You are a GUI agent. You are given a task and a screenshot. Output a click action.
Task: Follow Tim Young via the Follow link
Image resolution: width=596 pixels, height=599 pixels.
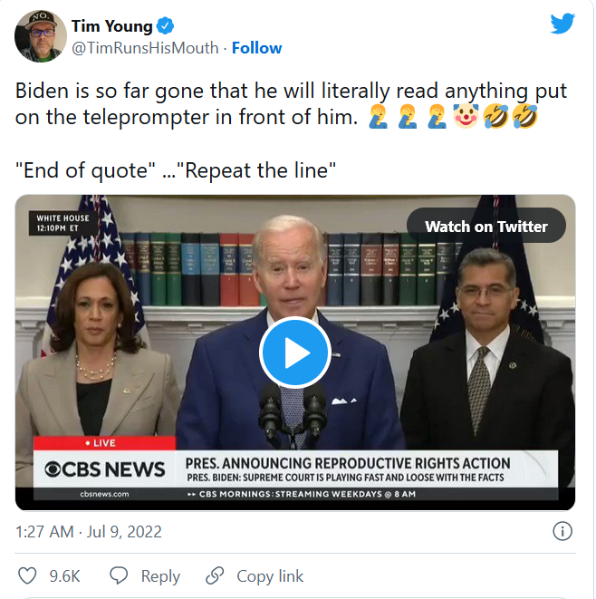click(256, 48)
